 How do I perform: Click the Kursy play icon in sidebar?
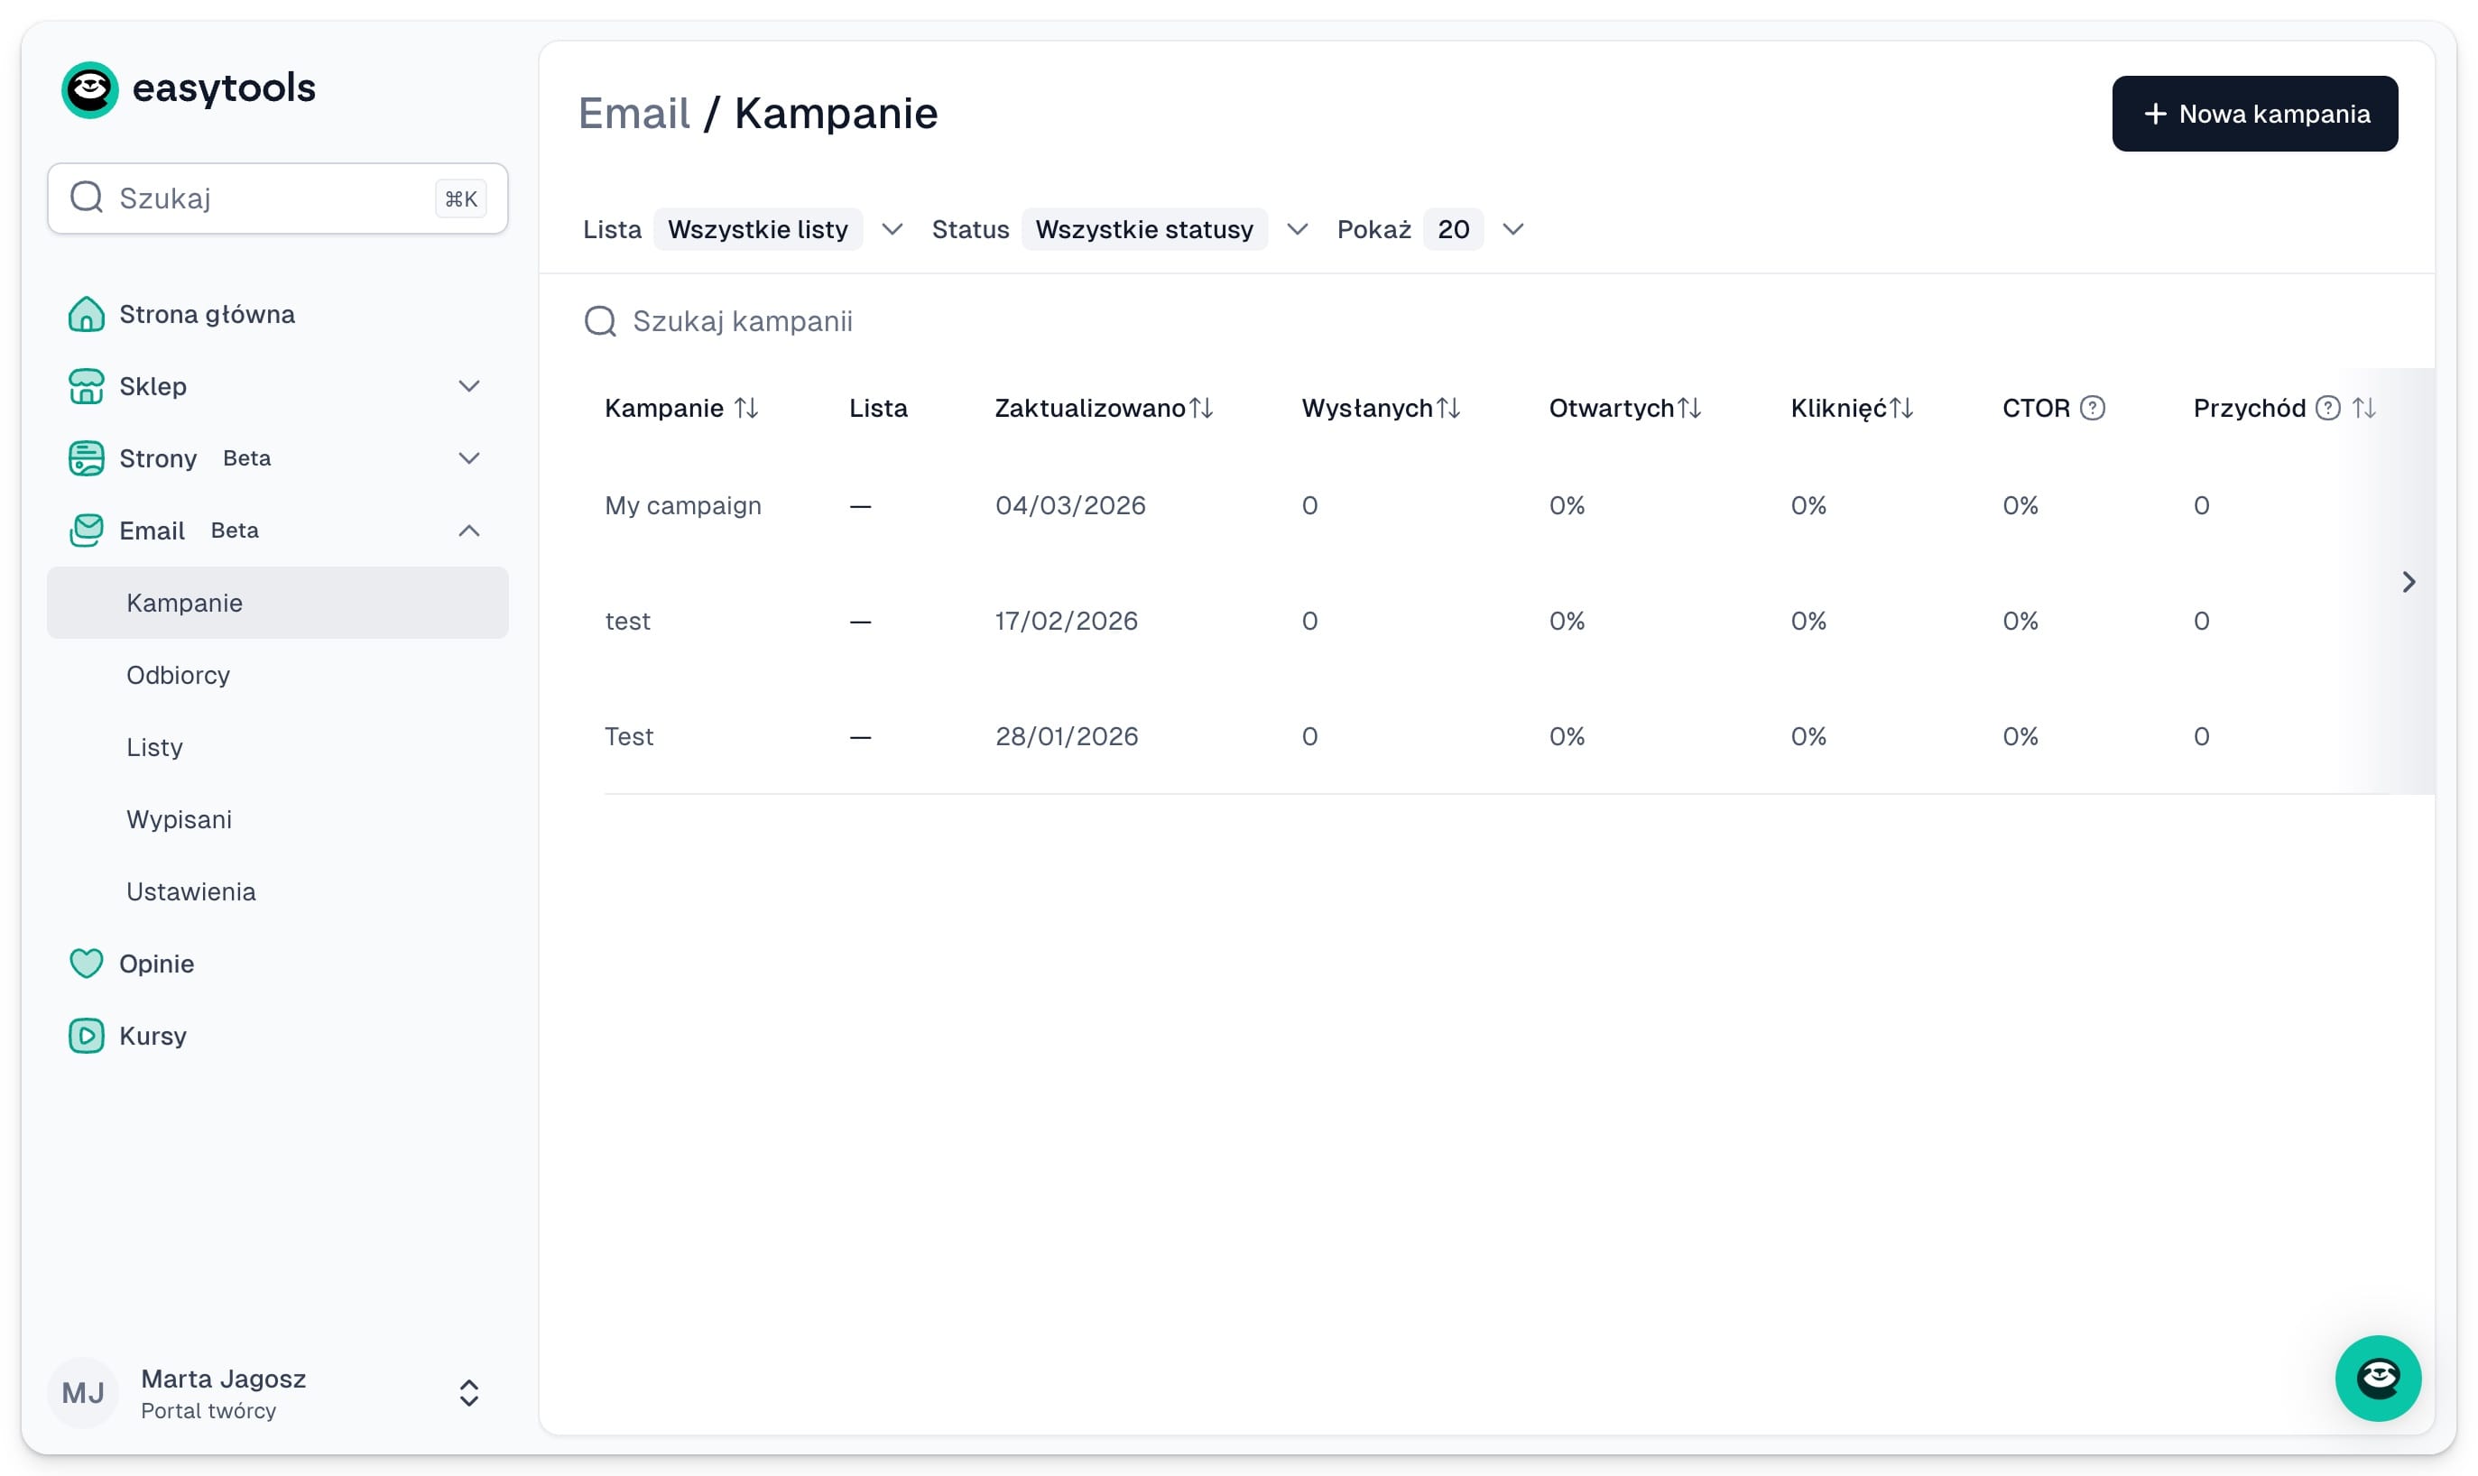[x=87, y=1036]
